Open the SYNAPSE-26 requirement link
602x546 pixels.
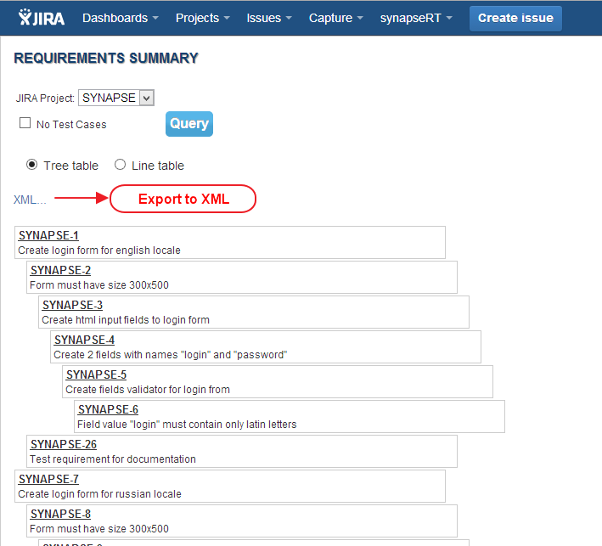(x=64, y=444)
